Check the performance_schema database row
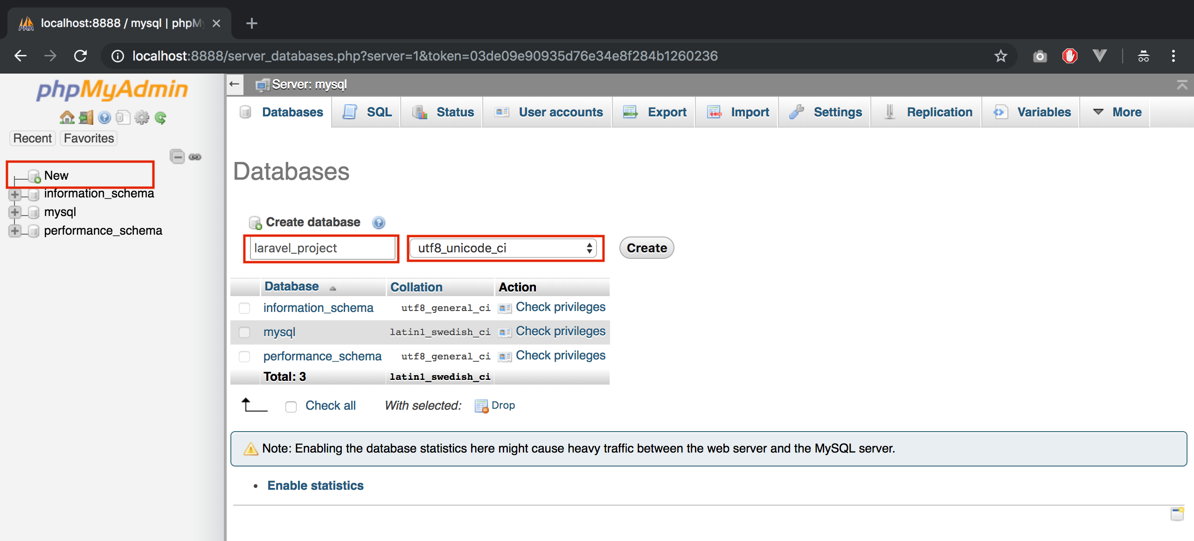This screenshot has height=541, width=1194. point(244,357)
